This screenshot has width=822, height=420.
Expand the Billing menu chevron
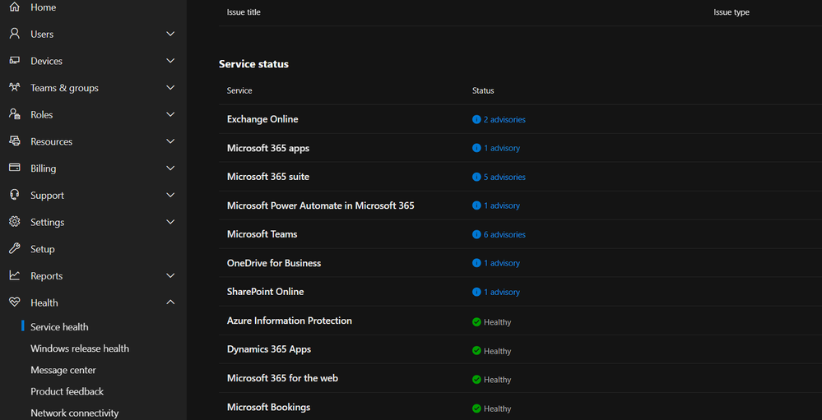pos(170,168)
